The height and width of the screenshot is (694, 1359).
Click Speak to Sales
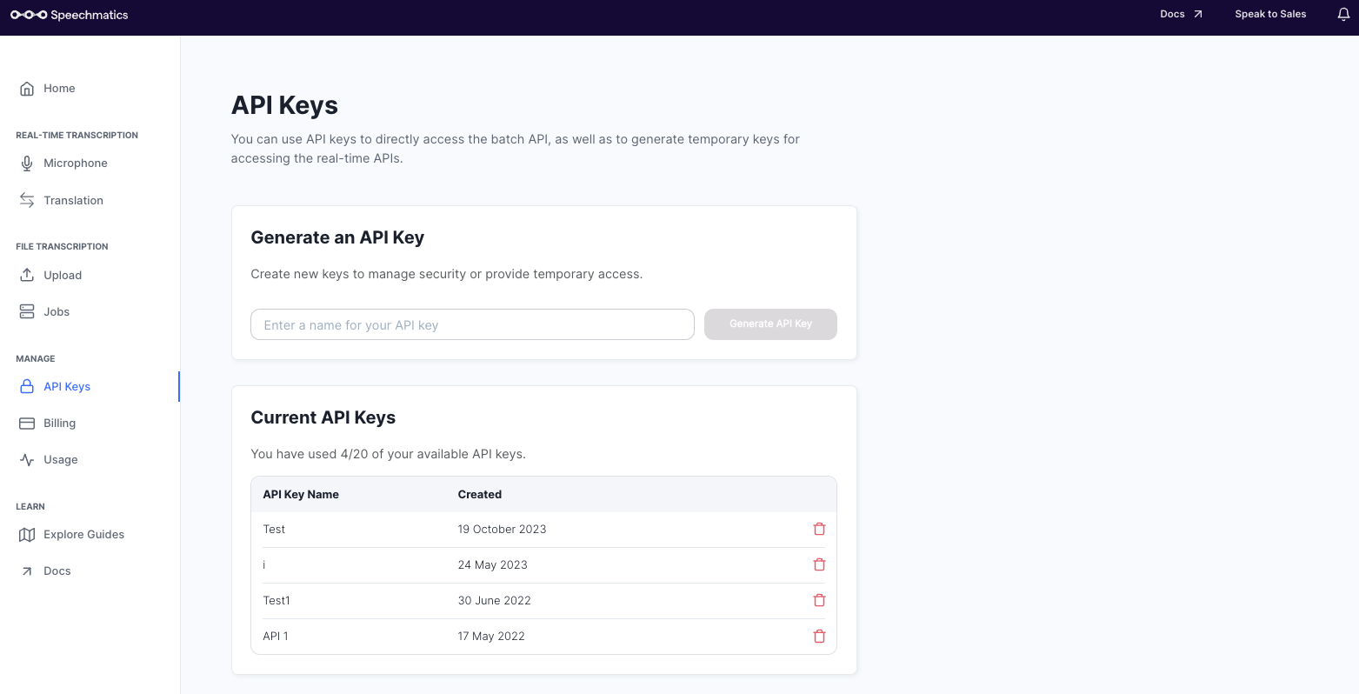click(x=1270, y=15)
